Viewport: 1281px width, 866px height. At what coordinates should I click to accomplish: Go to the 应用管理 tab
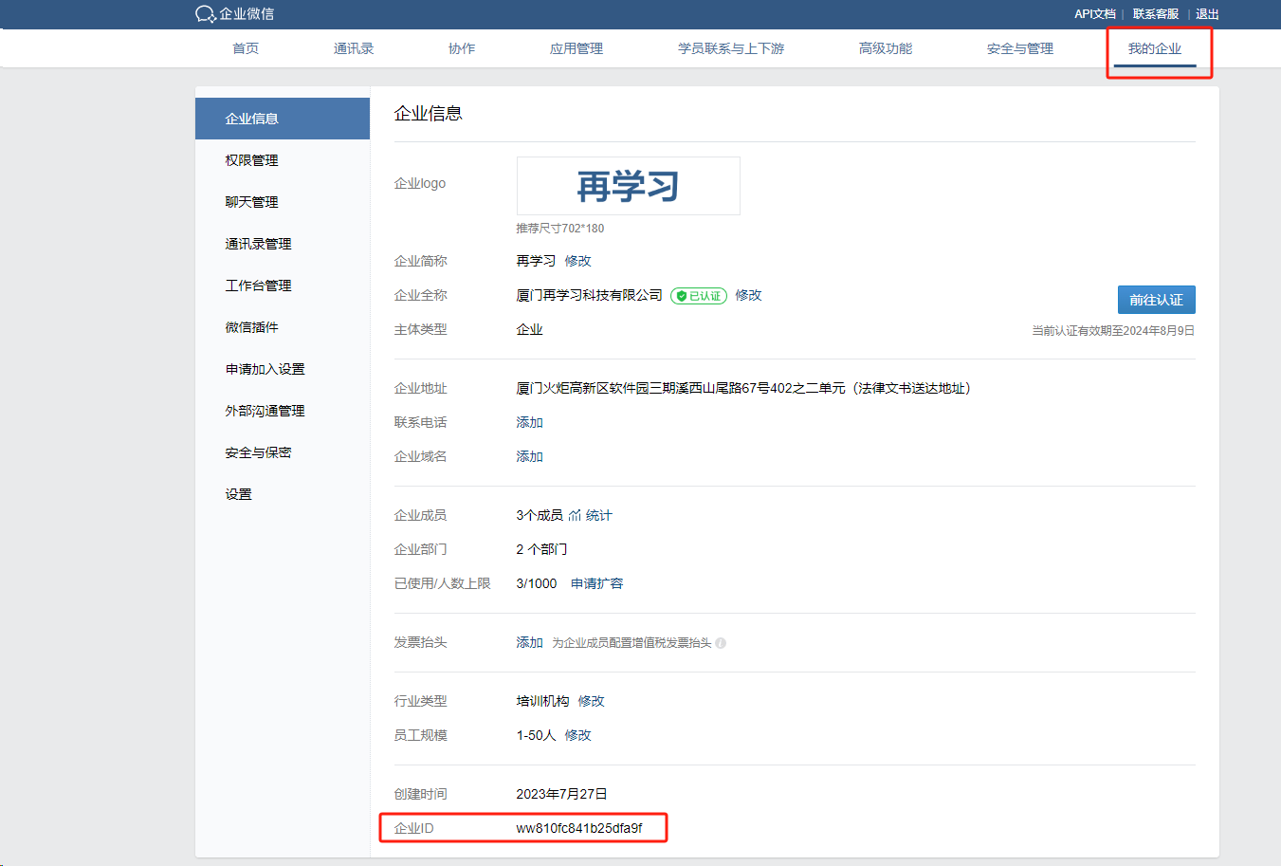tap(576, 48)
